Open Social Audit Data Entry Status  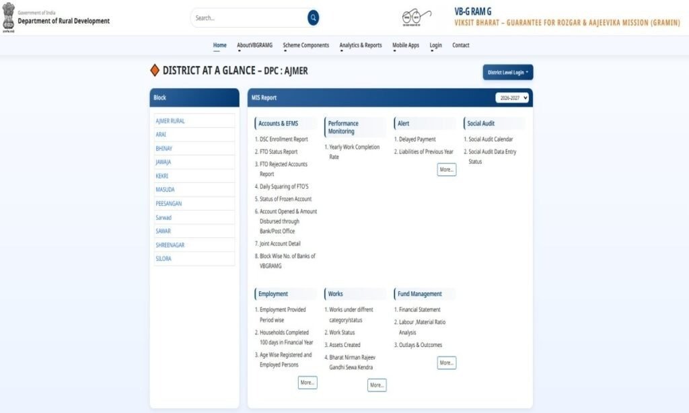tap(492, 157)
